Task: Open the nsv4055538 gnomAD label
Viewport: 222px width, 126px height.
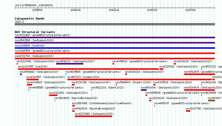Action: point(173,93)
